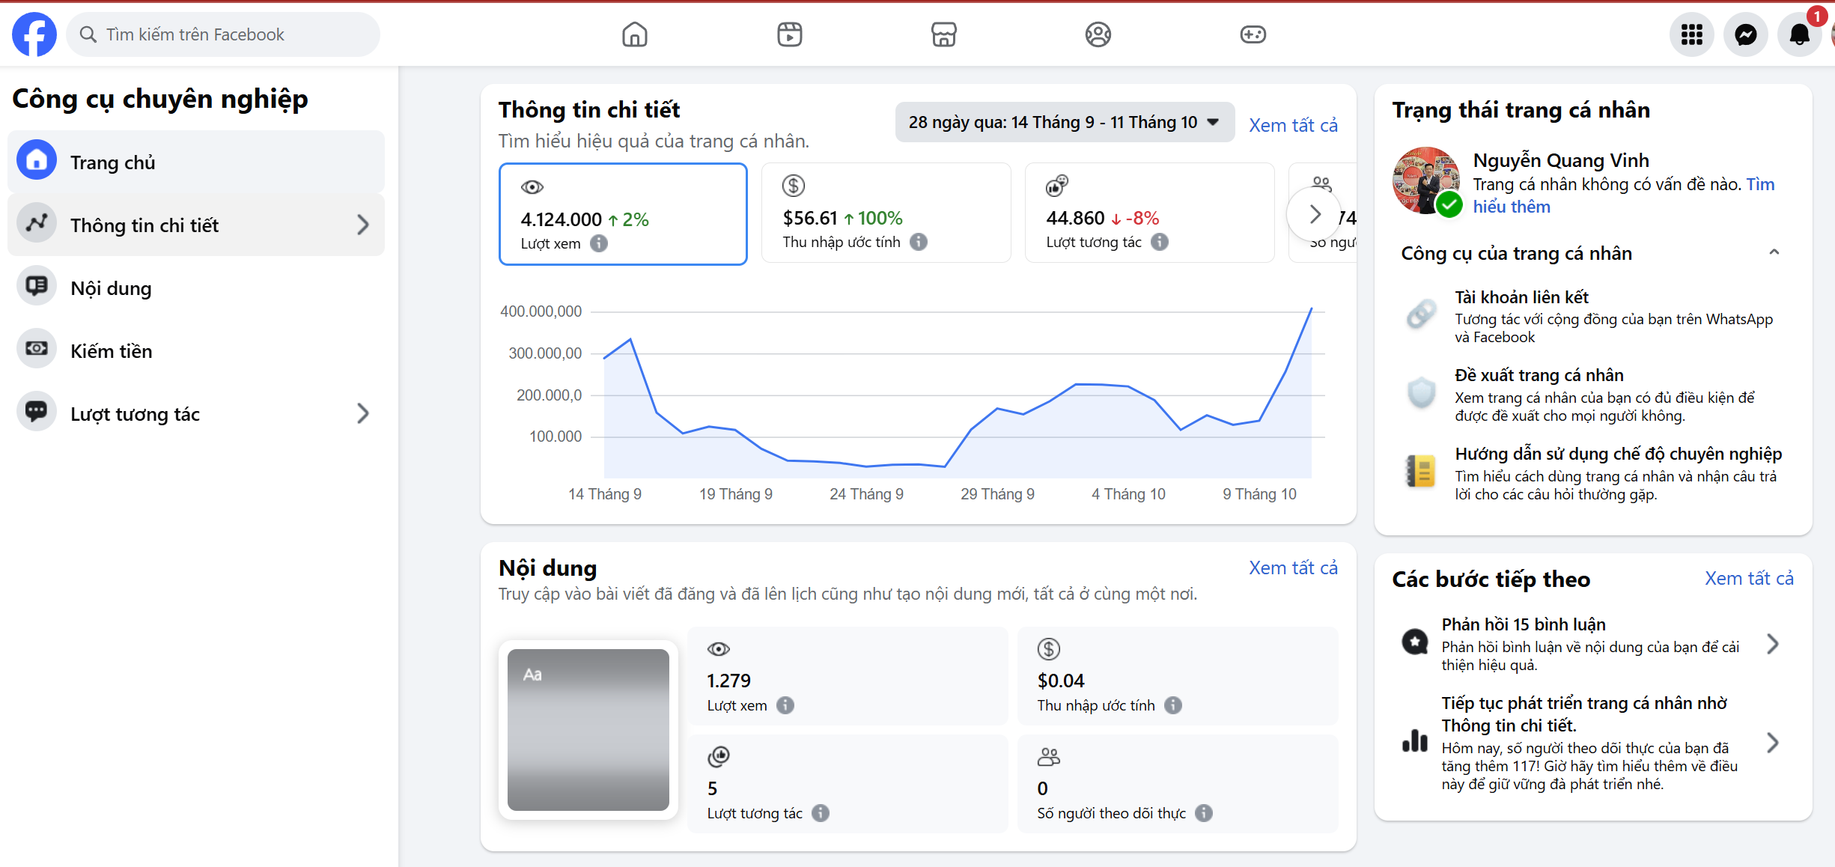Click info icon next to Thu nhập ước tính
The width and height of the screenshot is (1835, 867).
point(919,242)
